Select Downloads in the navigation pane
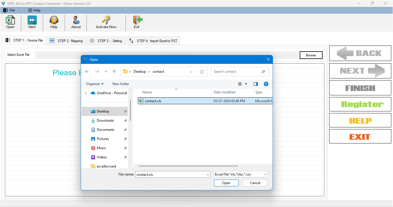The image size is (393, 207). coord(105,121)
